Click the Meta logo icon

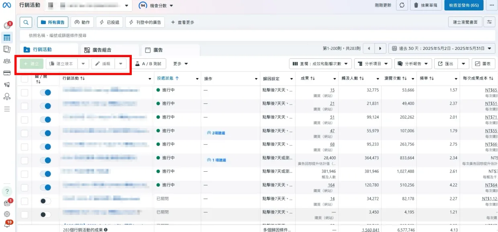tap(7, 5)
